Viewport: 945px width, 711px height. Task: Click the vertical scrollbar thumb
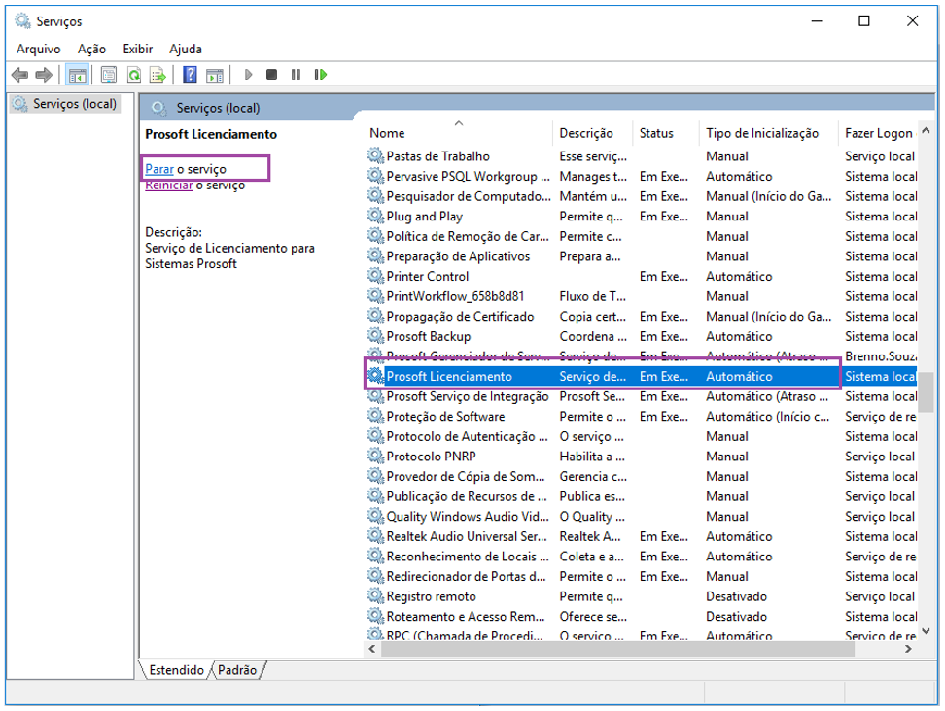(927, 391)
